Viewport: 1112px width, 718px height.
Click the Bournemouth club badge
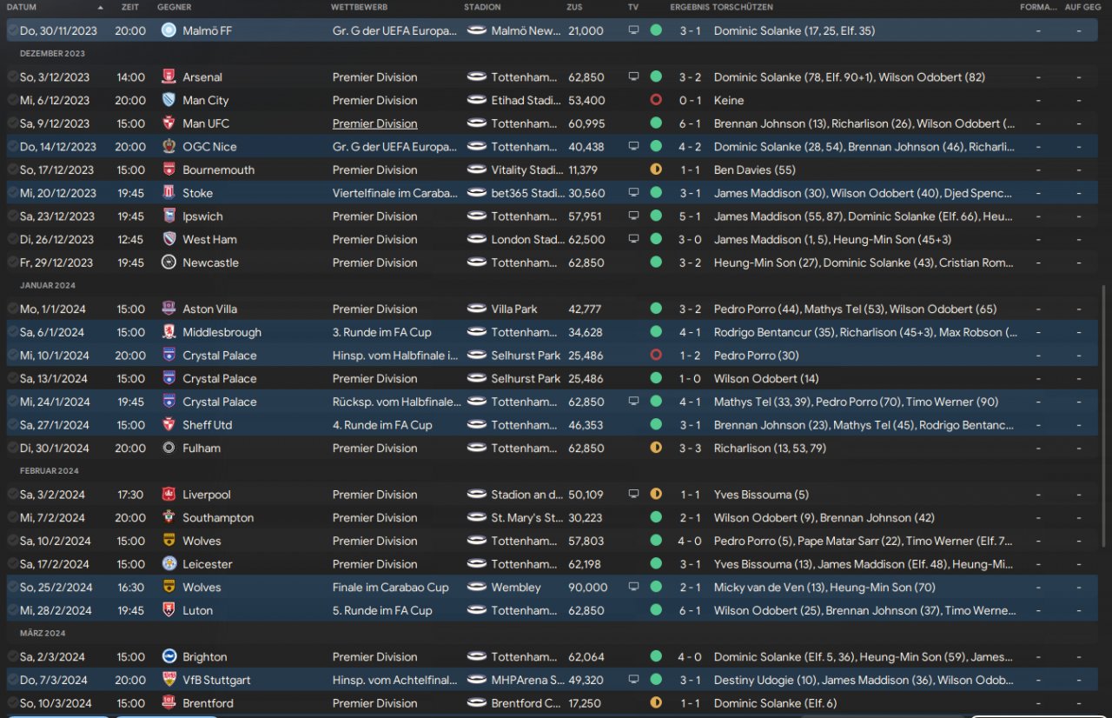point(169,170)
